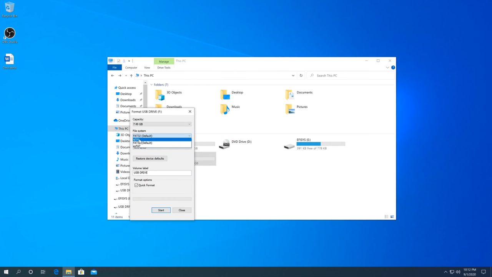The height and width of the screenshot is (277, 492).
Task: Switch to large icons view button
Action: [392, 217]
